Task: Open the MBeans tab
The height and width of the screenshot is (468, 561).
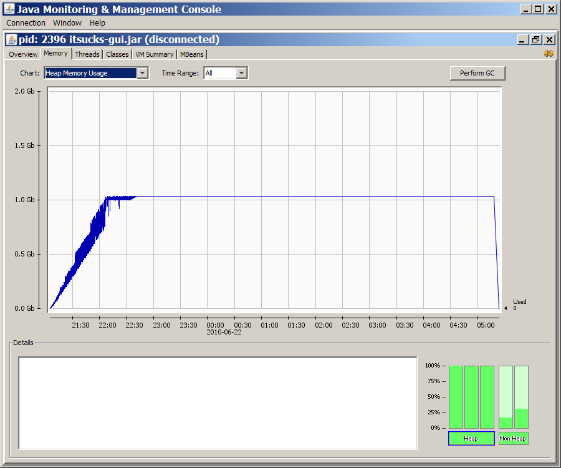Action: tap(192, 54)
